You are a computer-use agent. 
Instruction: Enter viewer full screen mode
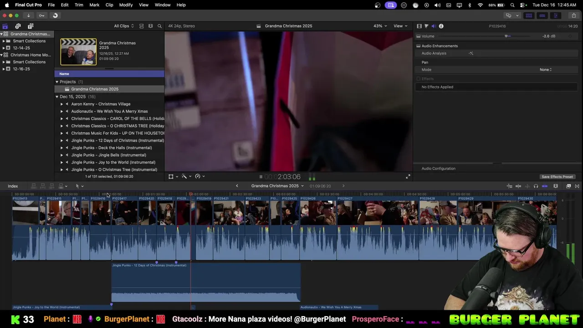tap(408, 177)
